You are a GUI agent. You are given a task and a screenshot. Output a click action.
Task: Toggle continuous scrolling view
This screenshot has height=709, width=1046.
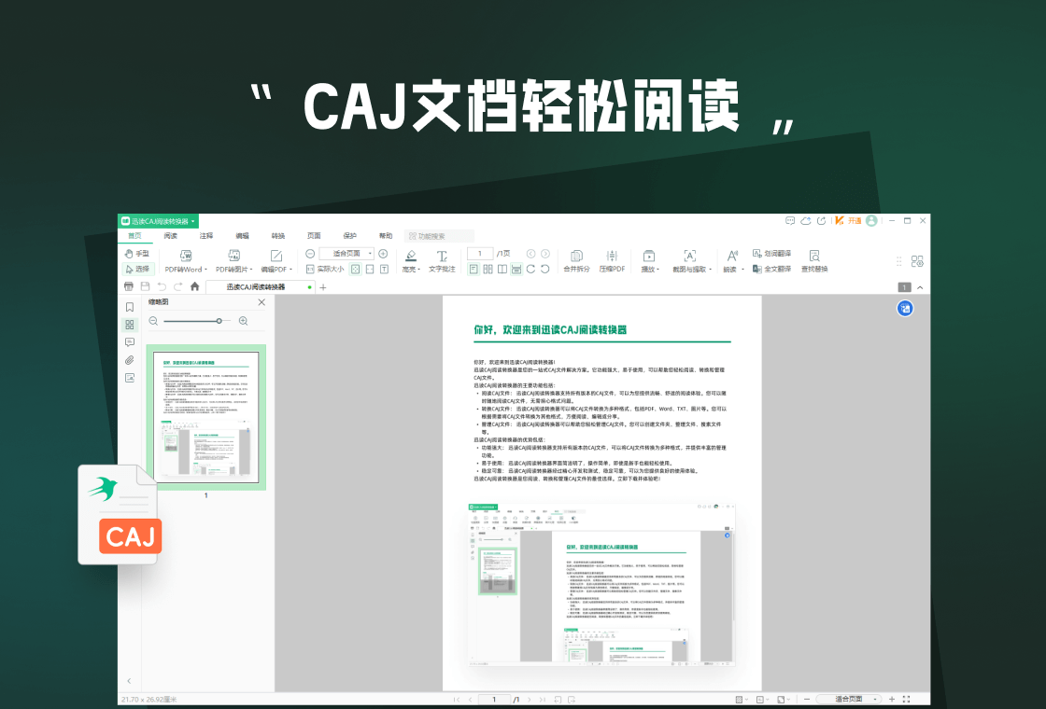516,270
